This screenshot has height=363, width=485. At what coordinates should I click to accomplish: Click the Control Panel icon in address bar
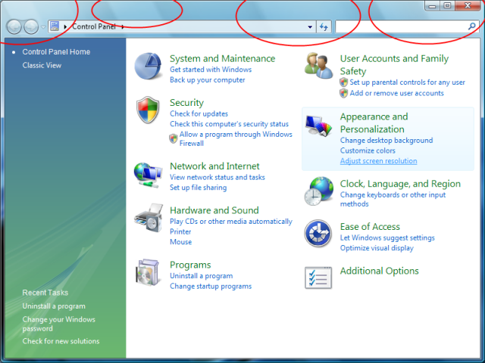point(55,26)
